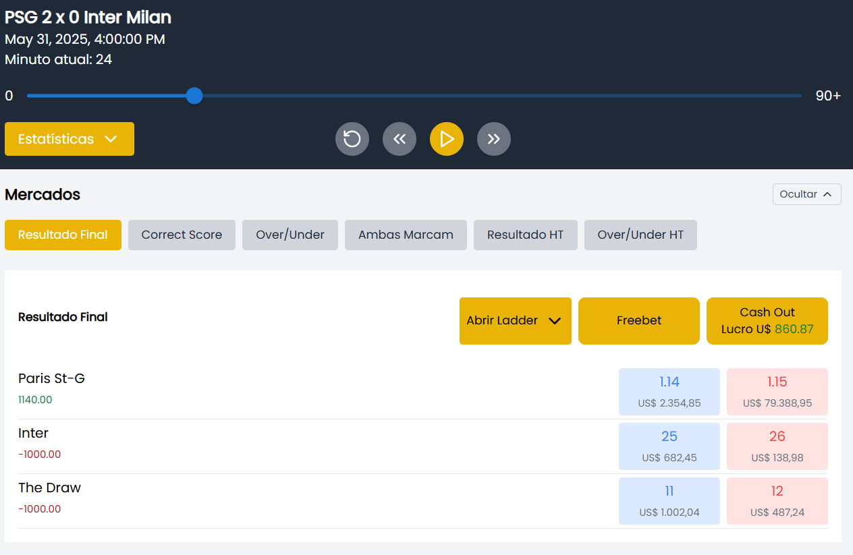Click the fast-forward double-chevron button
The image size is (853, 555).
coord(494,139)
